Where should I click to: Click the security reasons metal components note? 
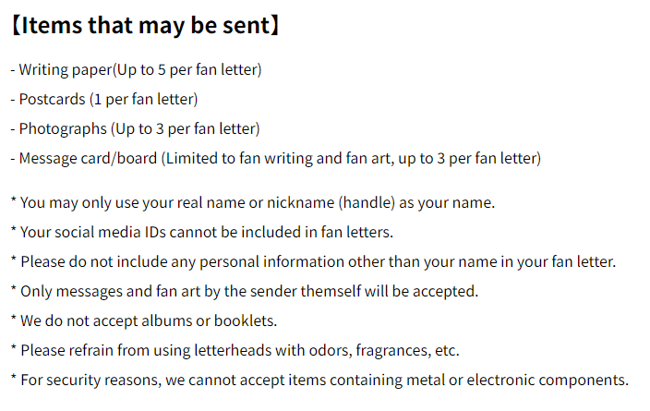pos(319,380)
